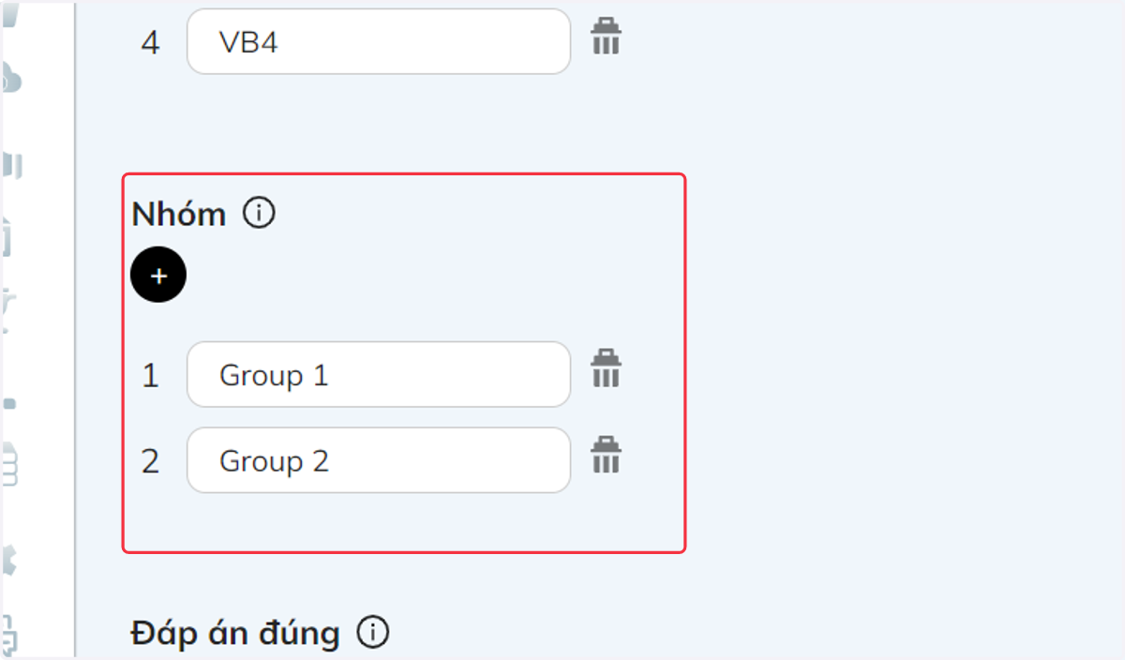Select row number 4 beside VB4
Viewport: 1125px width, 660px height.
coord(150,43)
